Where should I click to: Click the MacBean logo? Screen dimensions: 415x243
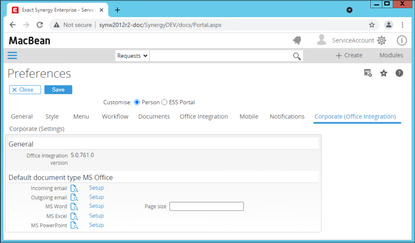coord(29,41)
